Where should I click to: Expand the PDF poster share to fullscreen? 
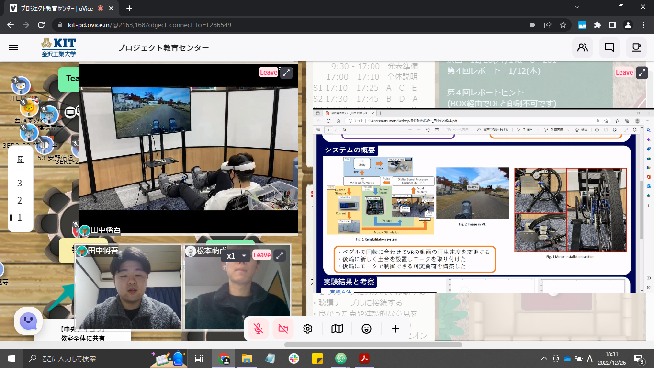(642, 72)
